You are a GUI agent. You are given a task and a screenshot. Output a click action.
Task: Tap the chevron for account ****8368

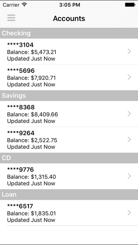129,114
